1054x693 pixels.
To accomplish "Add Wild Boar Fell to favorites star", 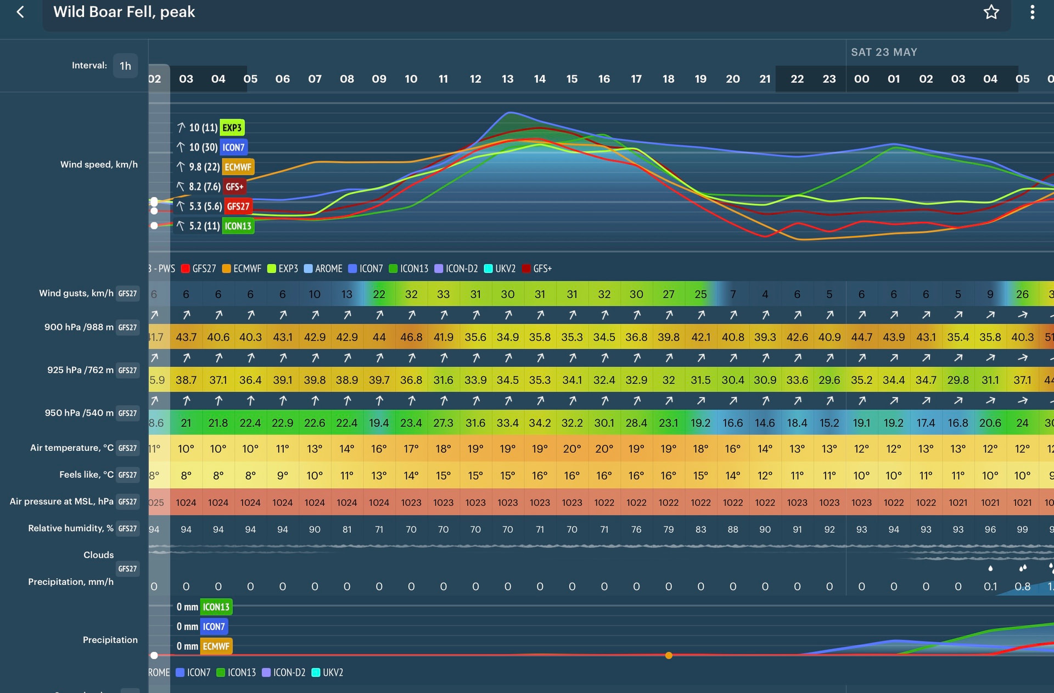I will pos(991,12).
